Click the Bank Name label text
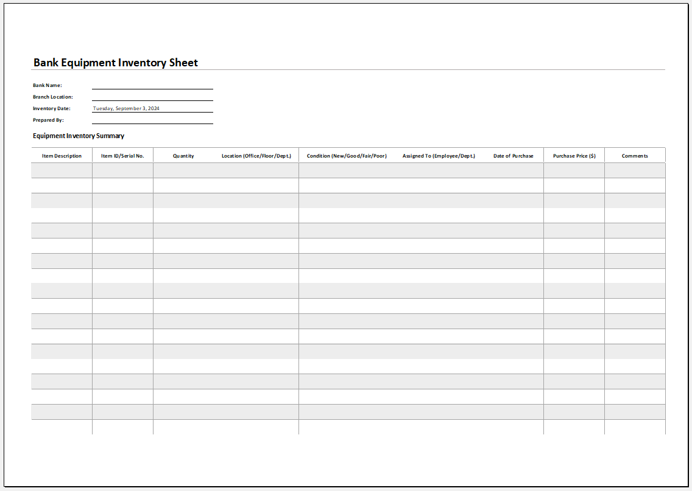Viewport: 692px width, 491px height. pos(48,85)
